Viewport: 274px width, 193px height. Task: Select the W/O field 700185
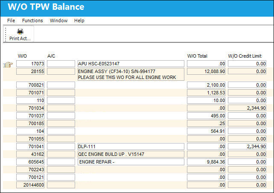click(30, 123)
